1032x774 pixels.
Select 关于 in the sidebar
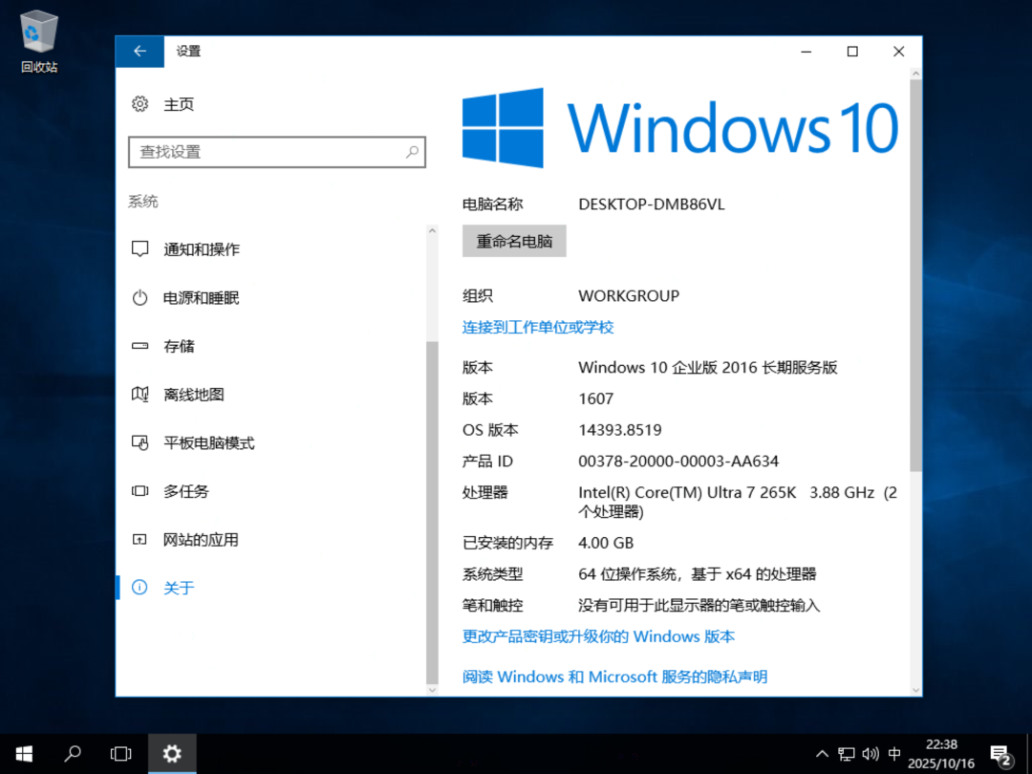point(271,587)
